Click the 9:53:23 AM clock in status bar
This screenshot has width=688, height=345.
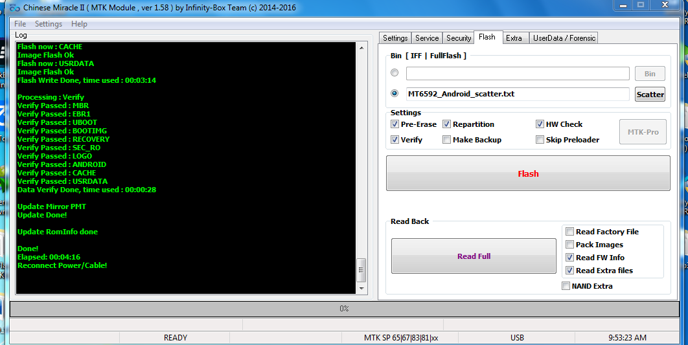627,337
